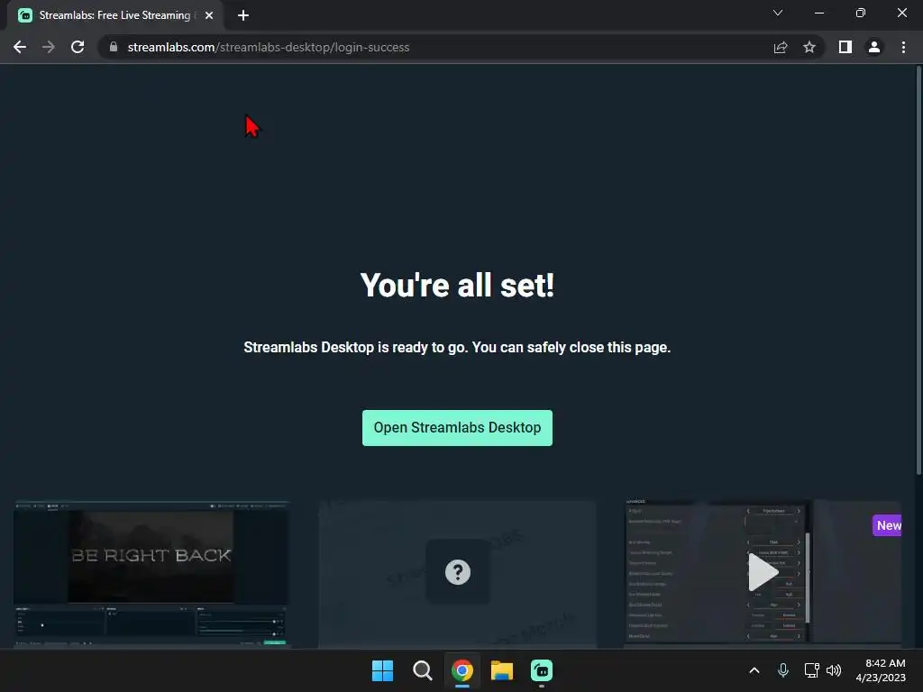Open the volume tray icon
Image resolution: width=923 pixels, height=692 pixels.
[834, 670]
